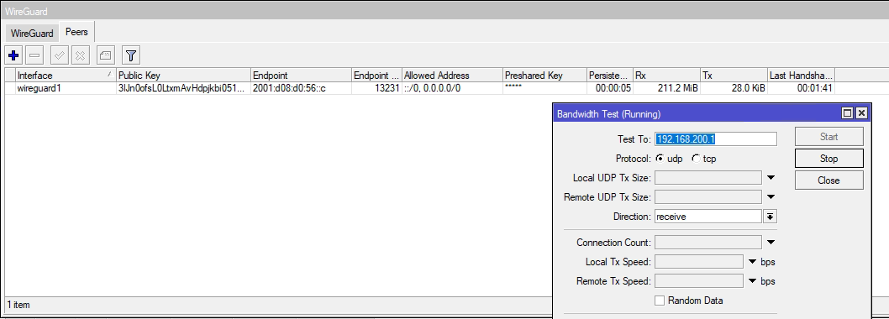Open the comment toolbar icon
Viewport: 889px width, 319px height.
coord(106,55)
